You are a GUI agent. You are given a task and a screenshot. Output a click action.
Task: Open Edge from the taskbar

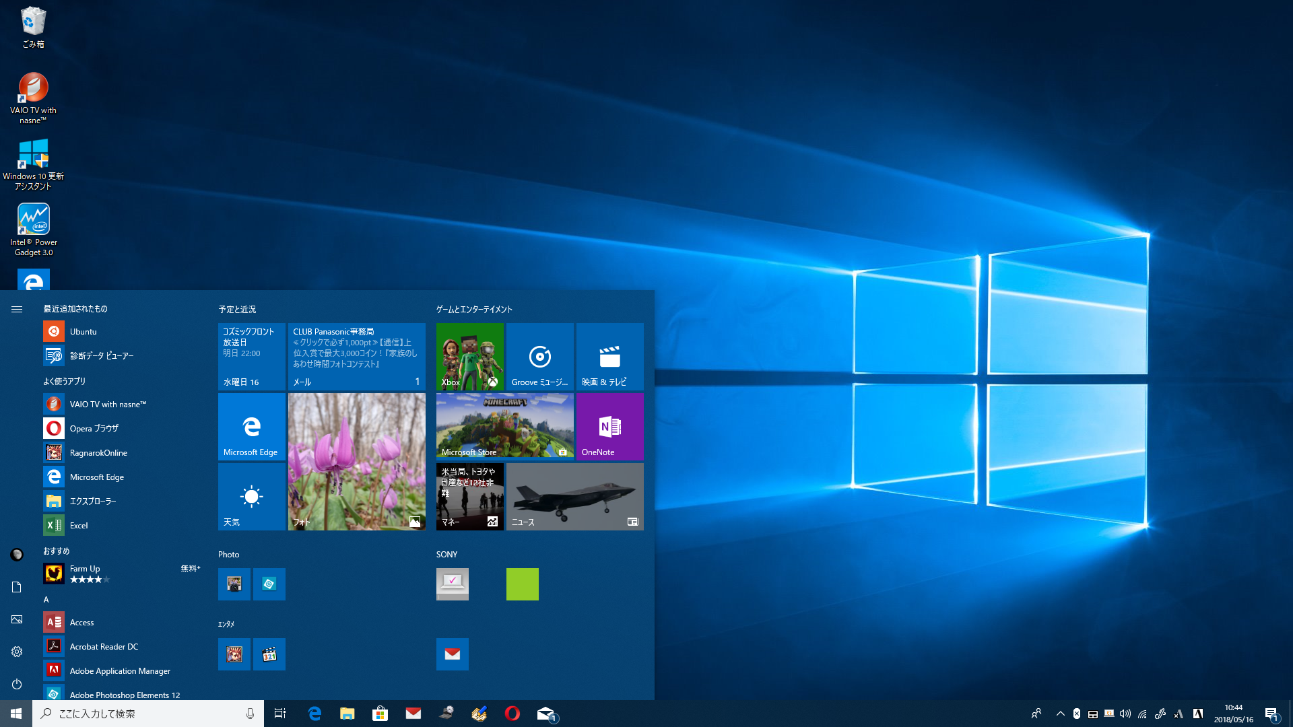pyautogui.click(x=314, y=714)
